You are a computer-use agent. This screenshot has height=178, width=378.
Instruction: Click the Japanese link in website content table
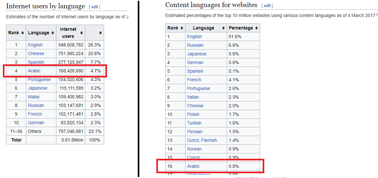coord(197,54)
